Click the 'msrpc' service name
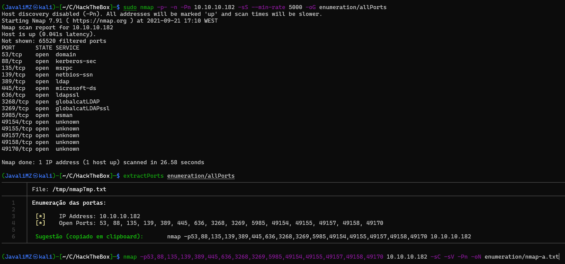This screenshot has height=264, width=565. click(x=64, y=68)
